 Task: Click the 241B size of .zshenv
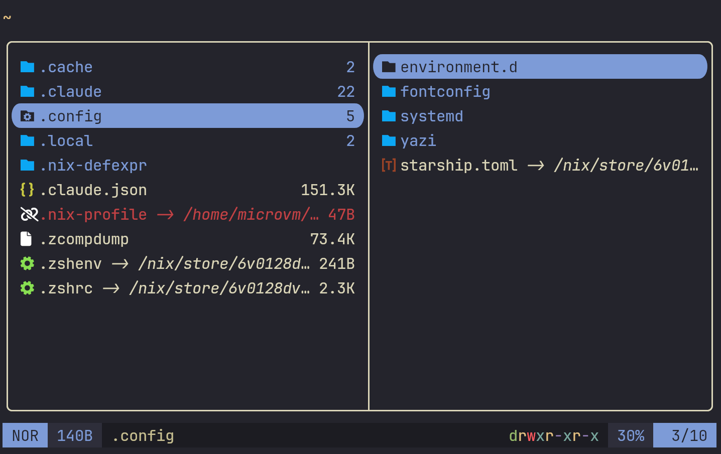[337, 264]
